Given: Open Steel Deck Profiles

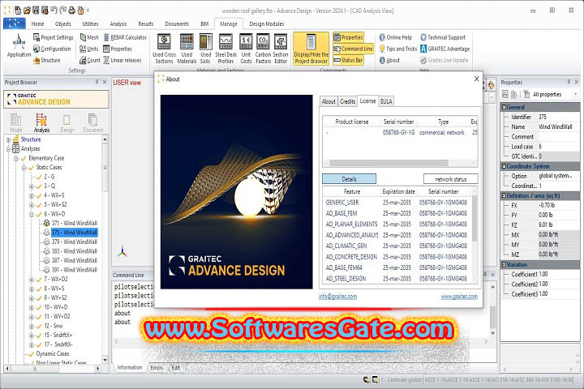Looking at the screenshot, I should pyautogui.click(x=225, y=49).
